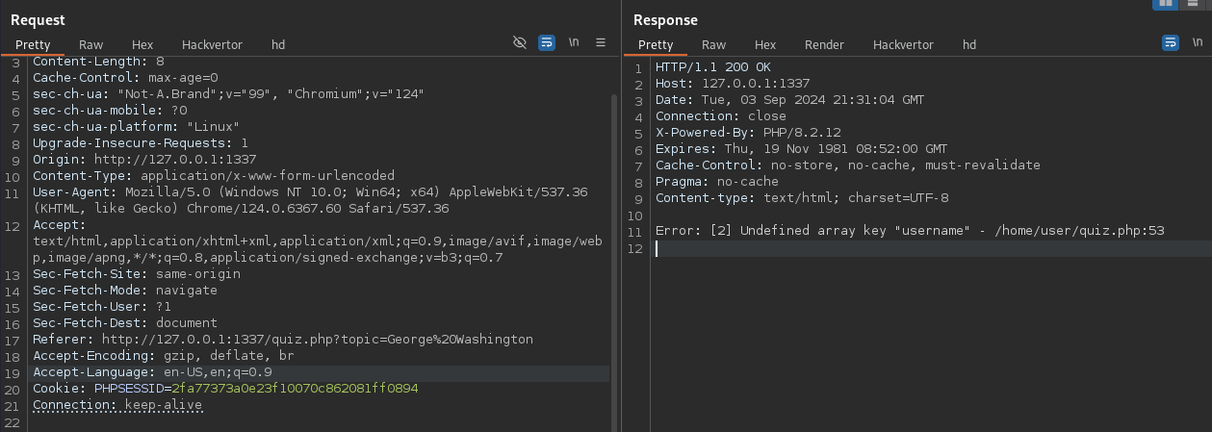This screenshot has width=1212, height=432.
Task: Click the 'Sec-Fetch-Mode: navigate' line
Action: coord(125,291)
